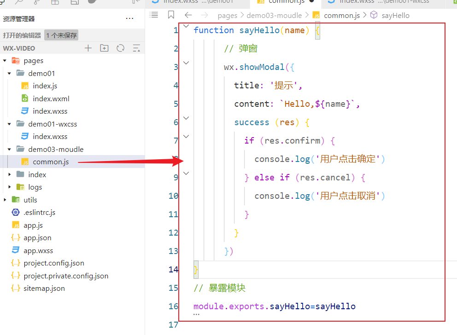Open sitemap.json in the explorer
The image size is (457, 335).
pos(44,289)
